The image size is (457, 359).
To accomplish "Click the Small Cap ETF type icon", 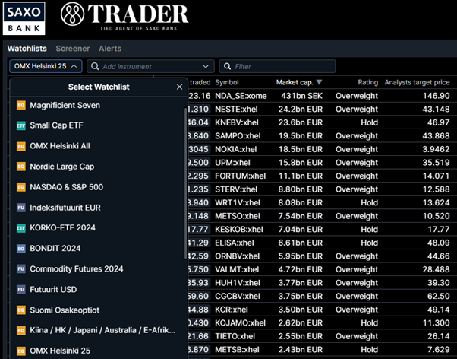I will coord(21,125).
